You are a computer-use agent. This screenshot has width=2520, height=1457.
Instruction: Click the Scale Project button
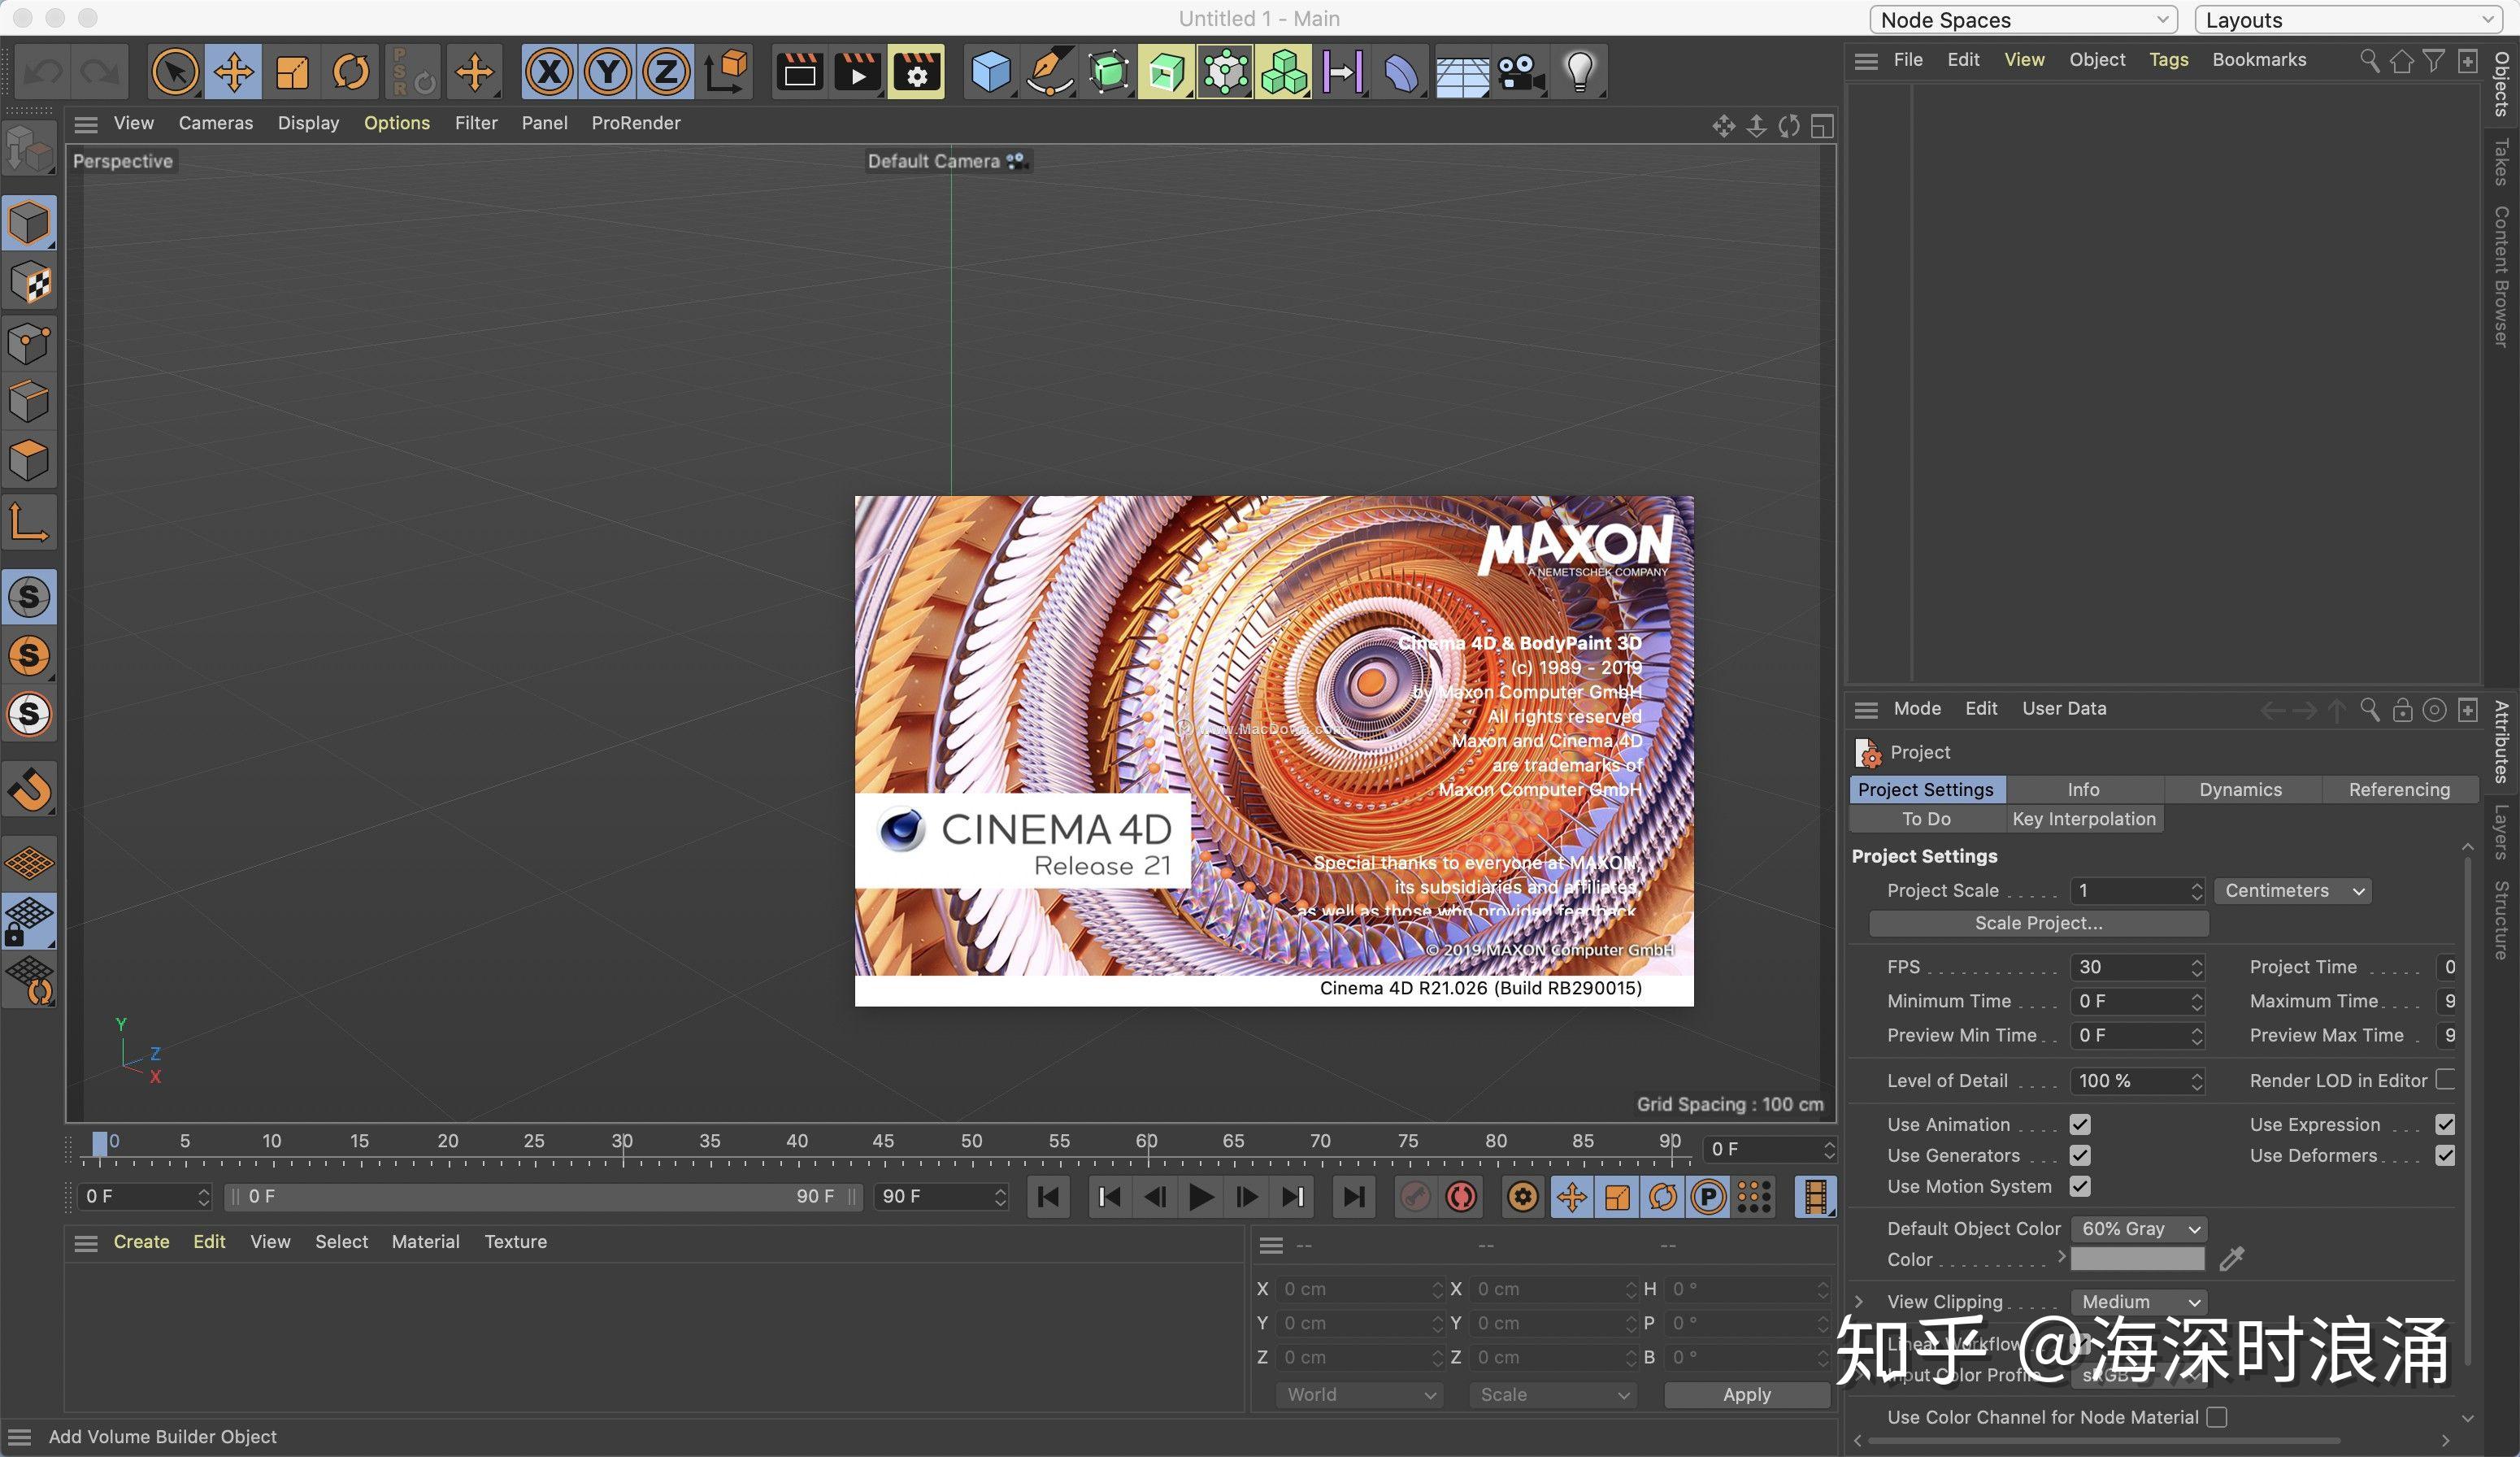tap(2037, 923)
